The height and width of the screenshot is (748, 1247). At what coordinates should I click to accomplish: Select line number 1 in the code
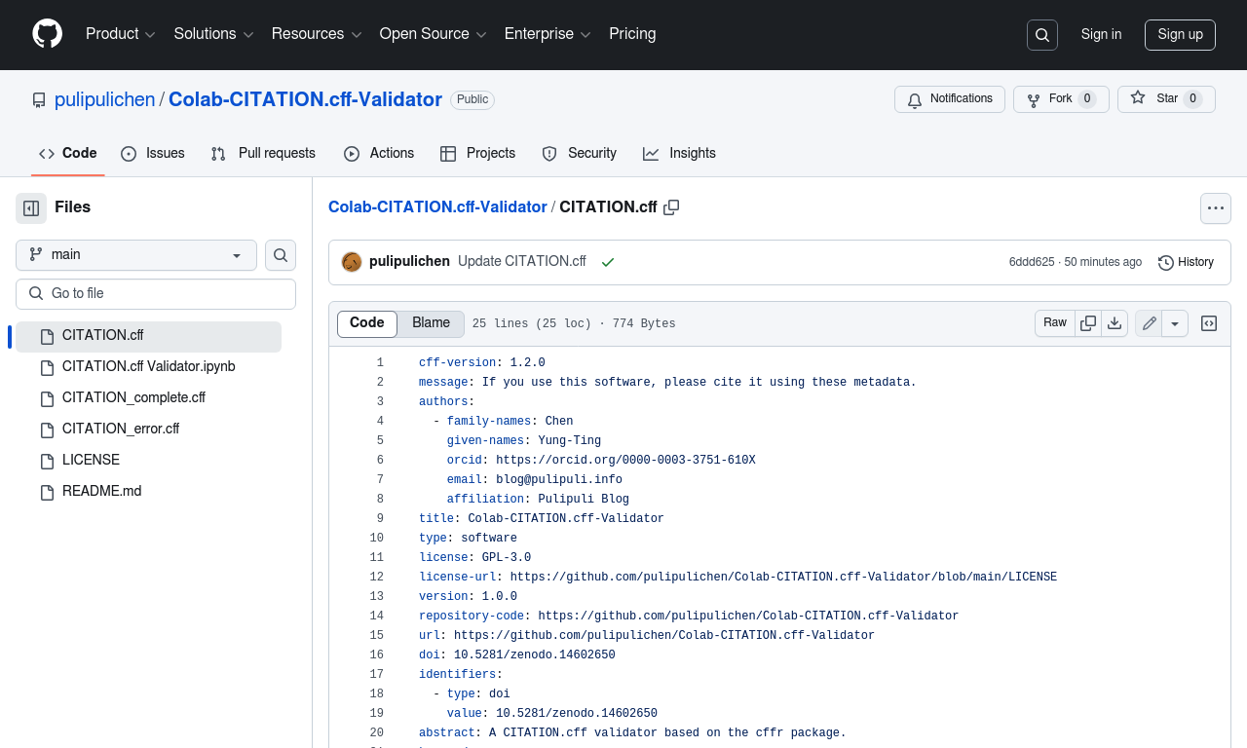(x=380, y=363)
